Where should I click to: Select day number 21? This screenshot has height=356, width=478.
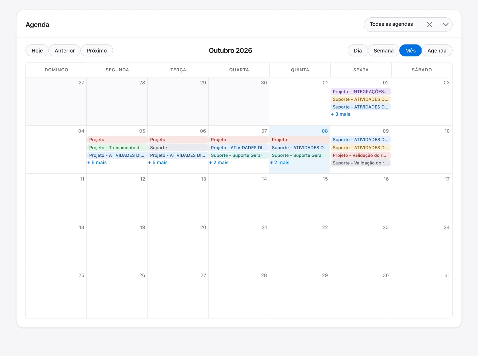(x=264, y=227)
